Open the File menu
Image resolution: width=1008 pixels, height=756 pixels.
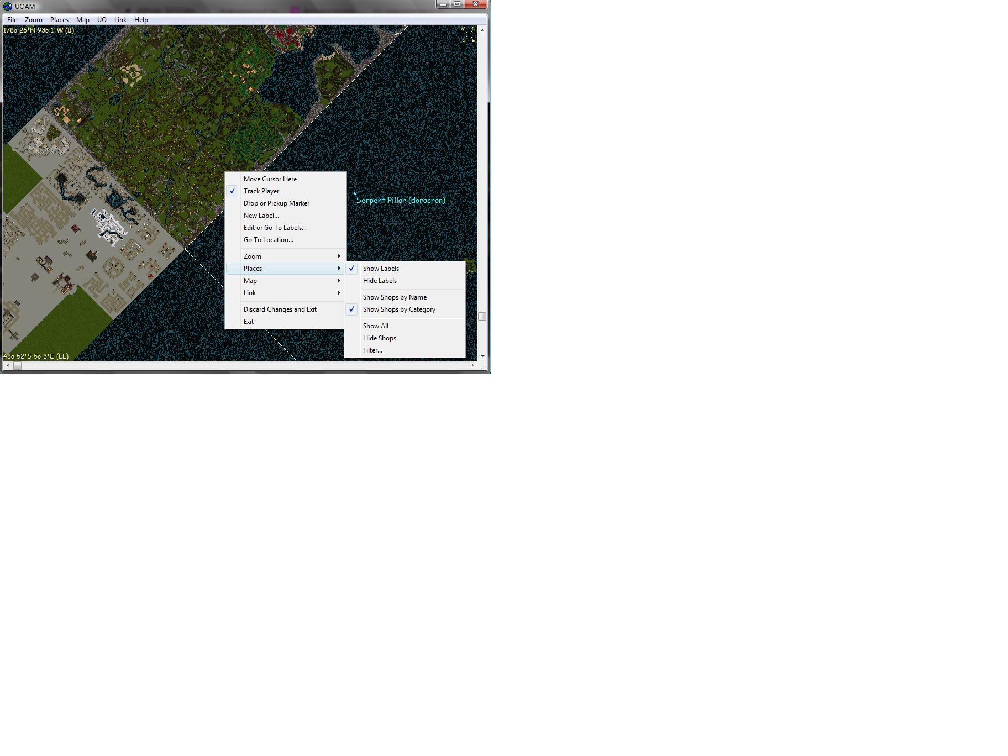[12, 20]
